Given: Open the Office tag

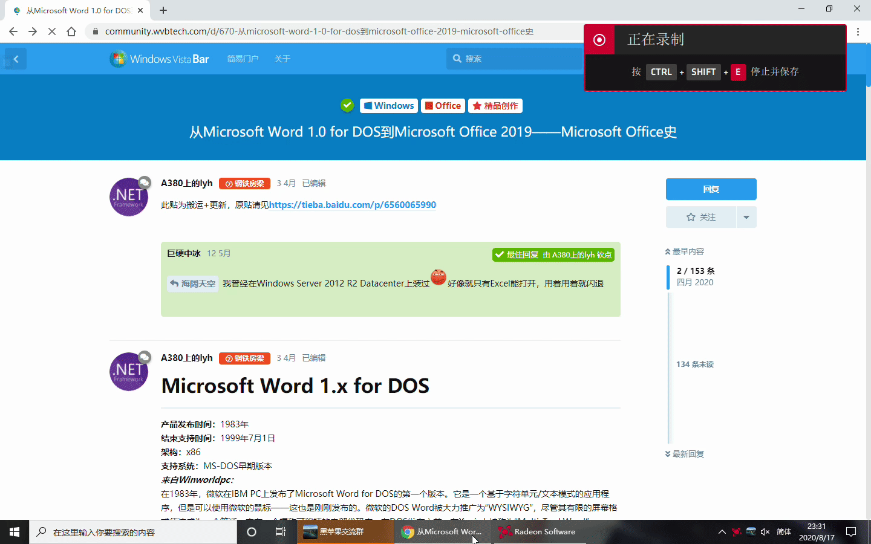Looking at the screenshot, I should coord(443,106).
